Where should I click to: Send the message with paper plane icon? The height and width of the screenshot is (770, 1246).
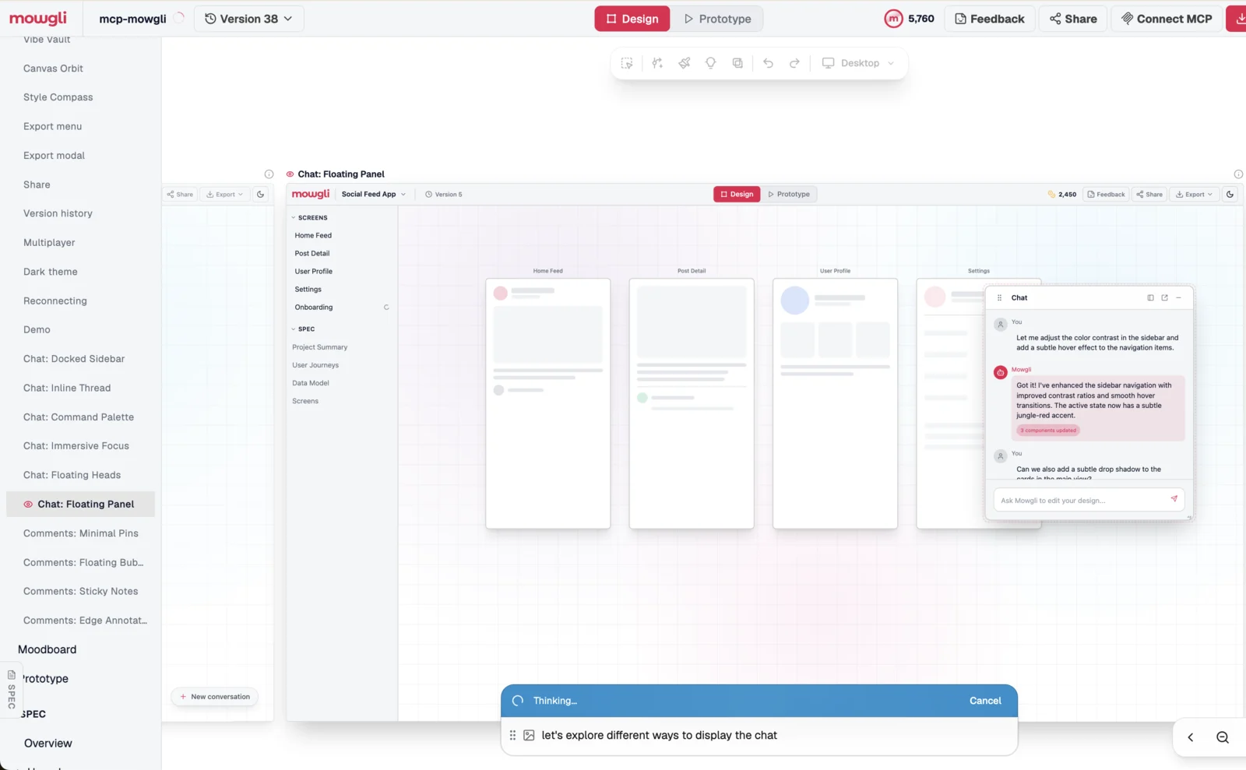click(x=1174, y=499)
